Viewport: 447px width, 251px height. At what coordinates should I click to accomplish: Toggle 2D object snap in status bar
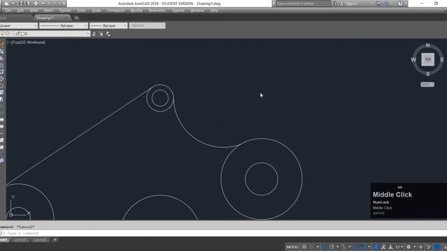363,247
